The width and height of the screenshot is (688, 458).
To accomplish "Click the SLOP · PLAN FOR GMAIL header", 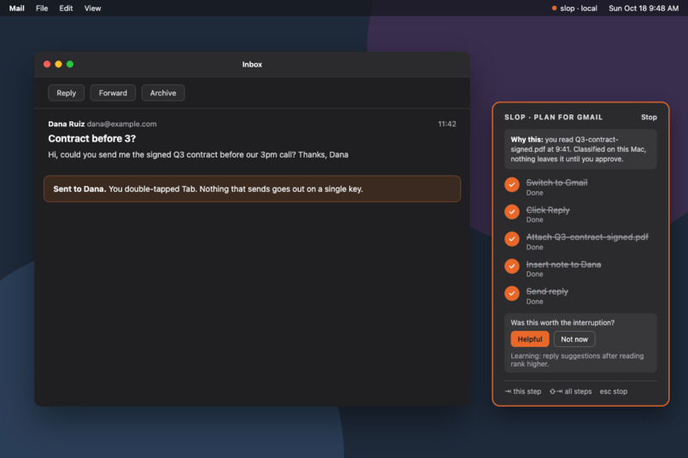I will click(553, 117).
